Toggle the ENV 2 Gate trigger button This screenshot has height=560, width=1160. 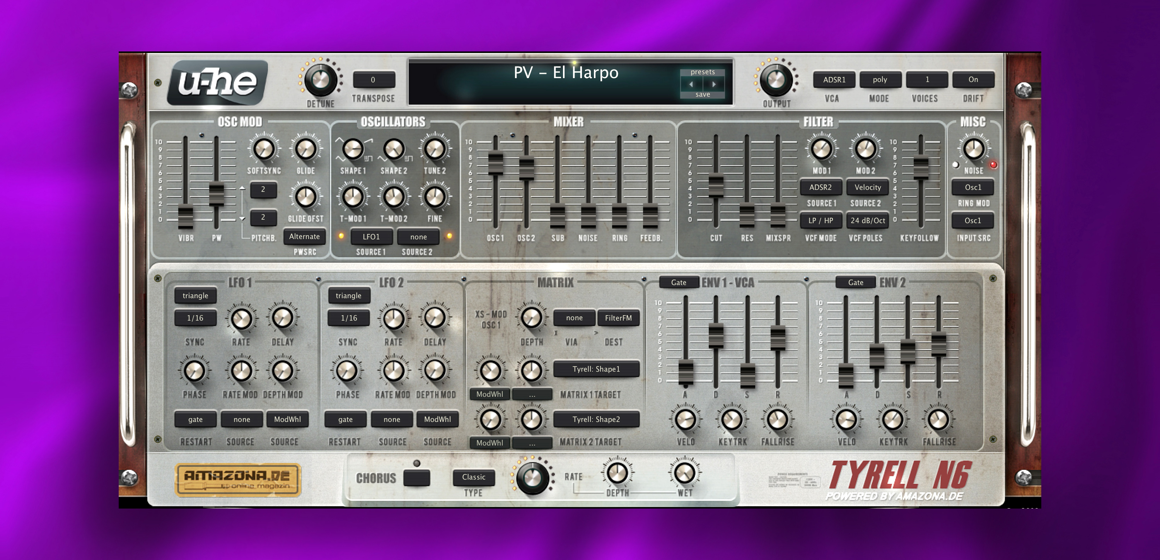856,282
